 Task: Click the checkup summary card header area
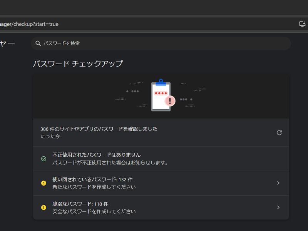(x=154, y=133)
